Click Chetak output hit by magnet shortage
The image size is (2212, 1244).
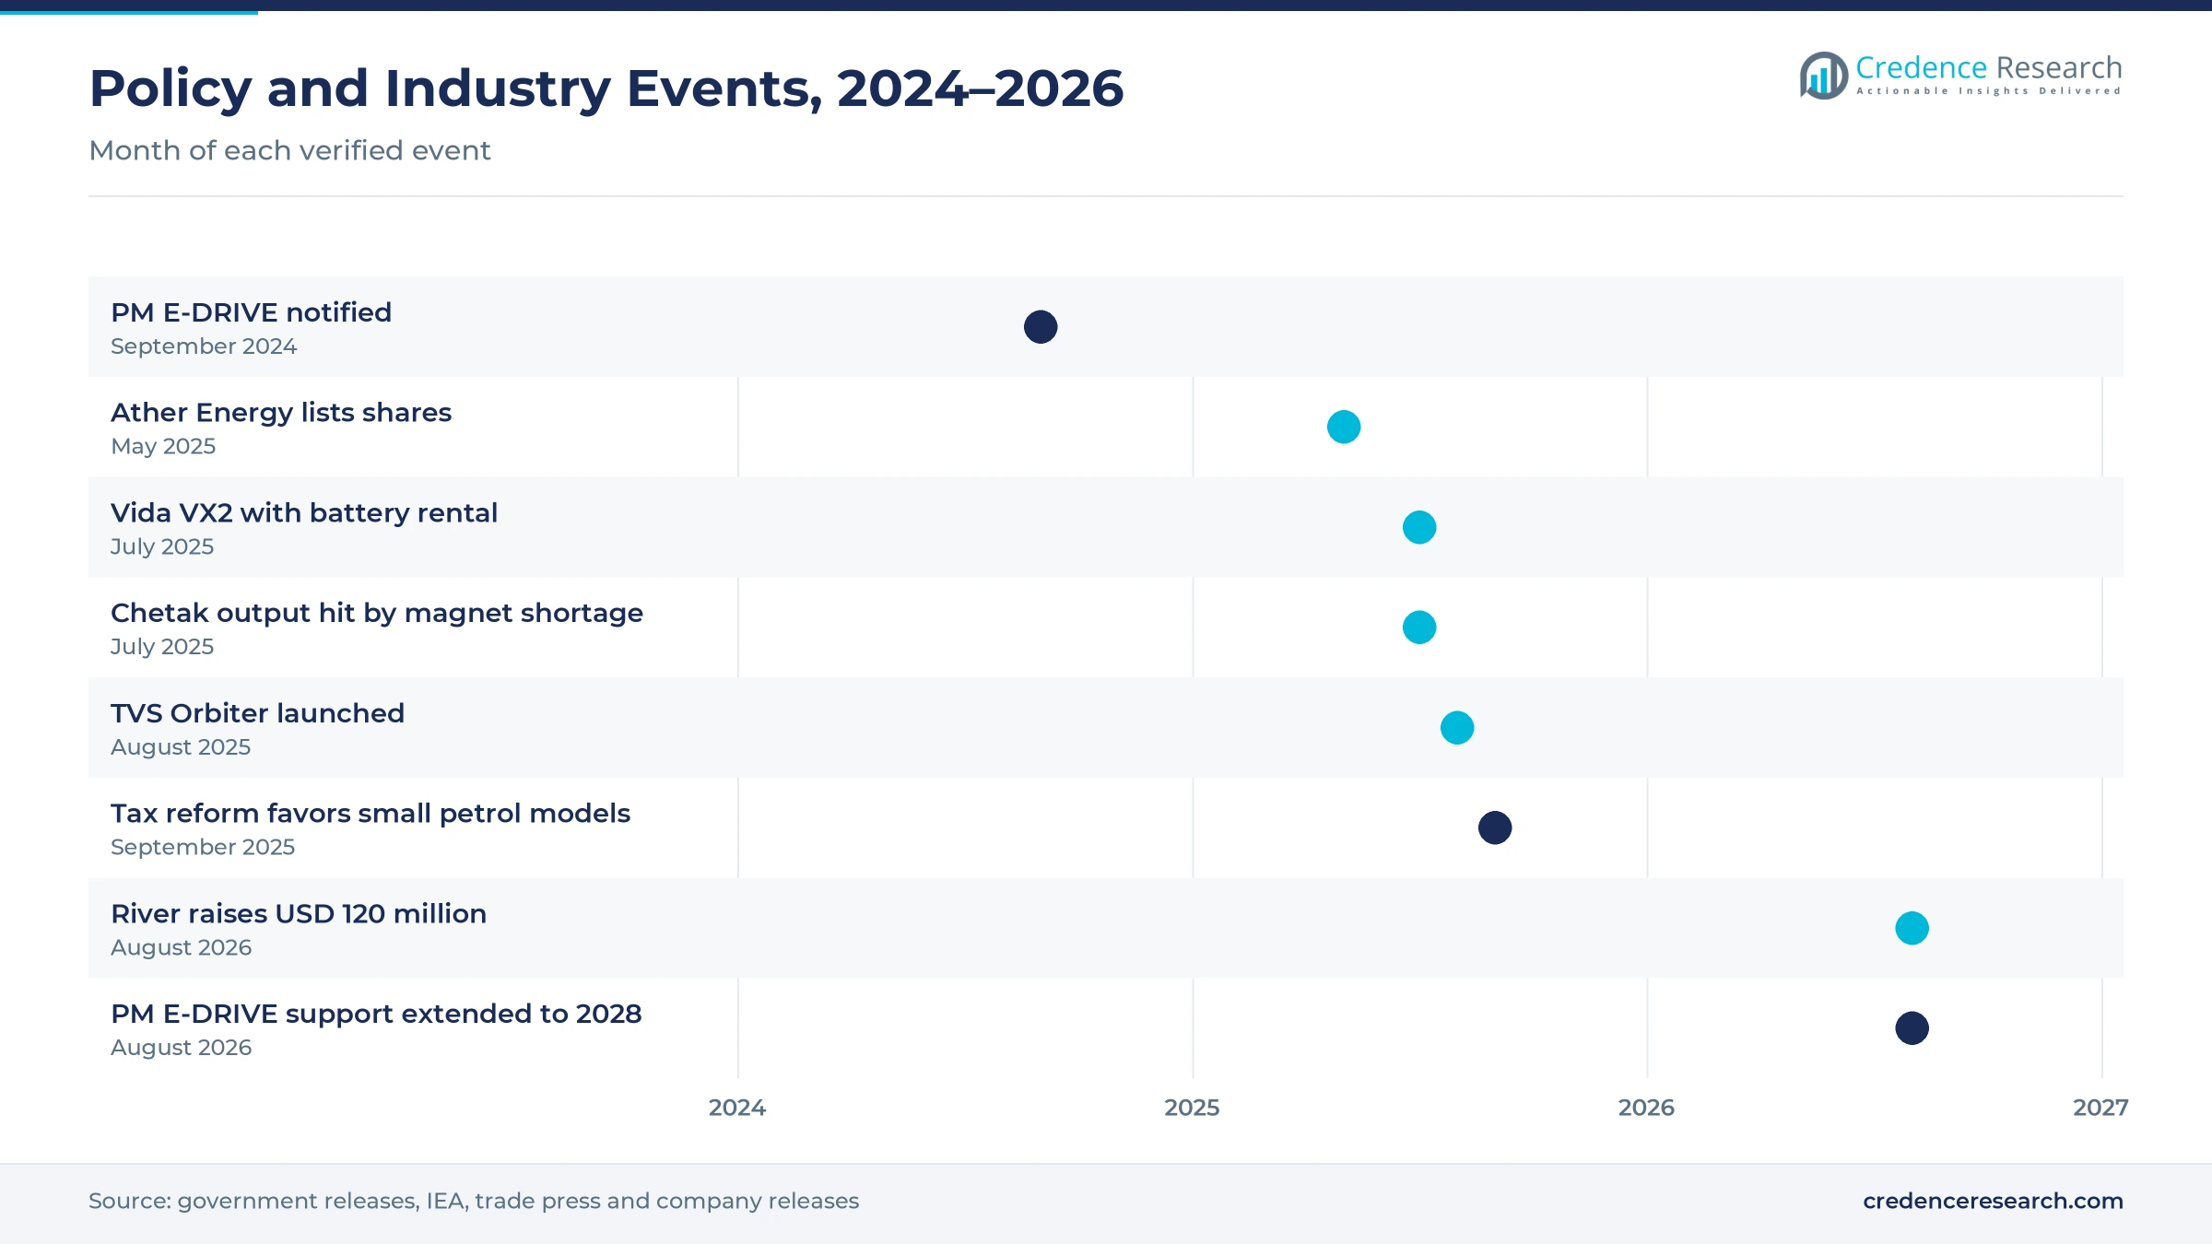click(377, 613)
